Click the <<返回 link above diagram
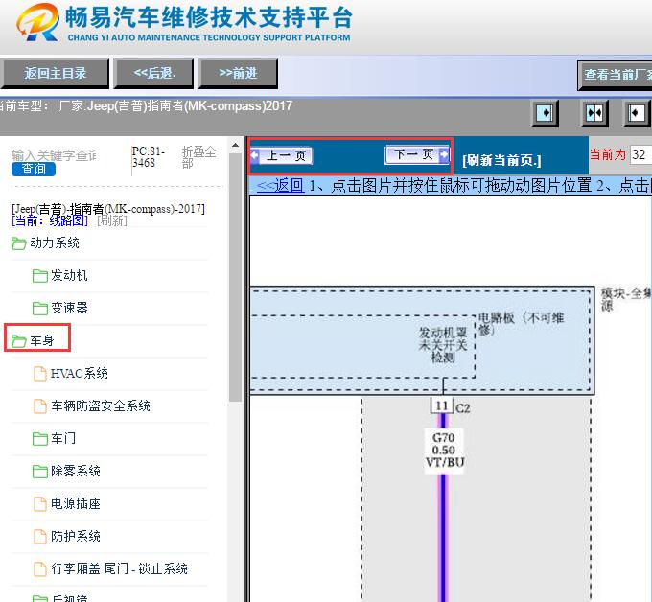This screenshot has width=652, height=602. point(280,185)
